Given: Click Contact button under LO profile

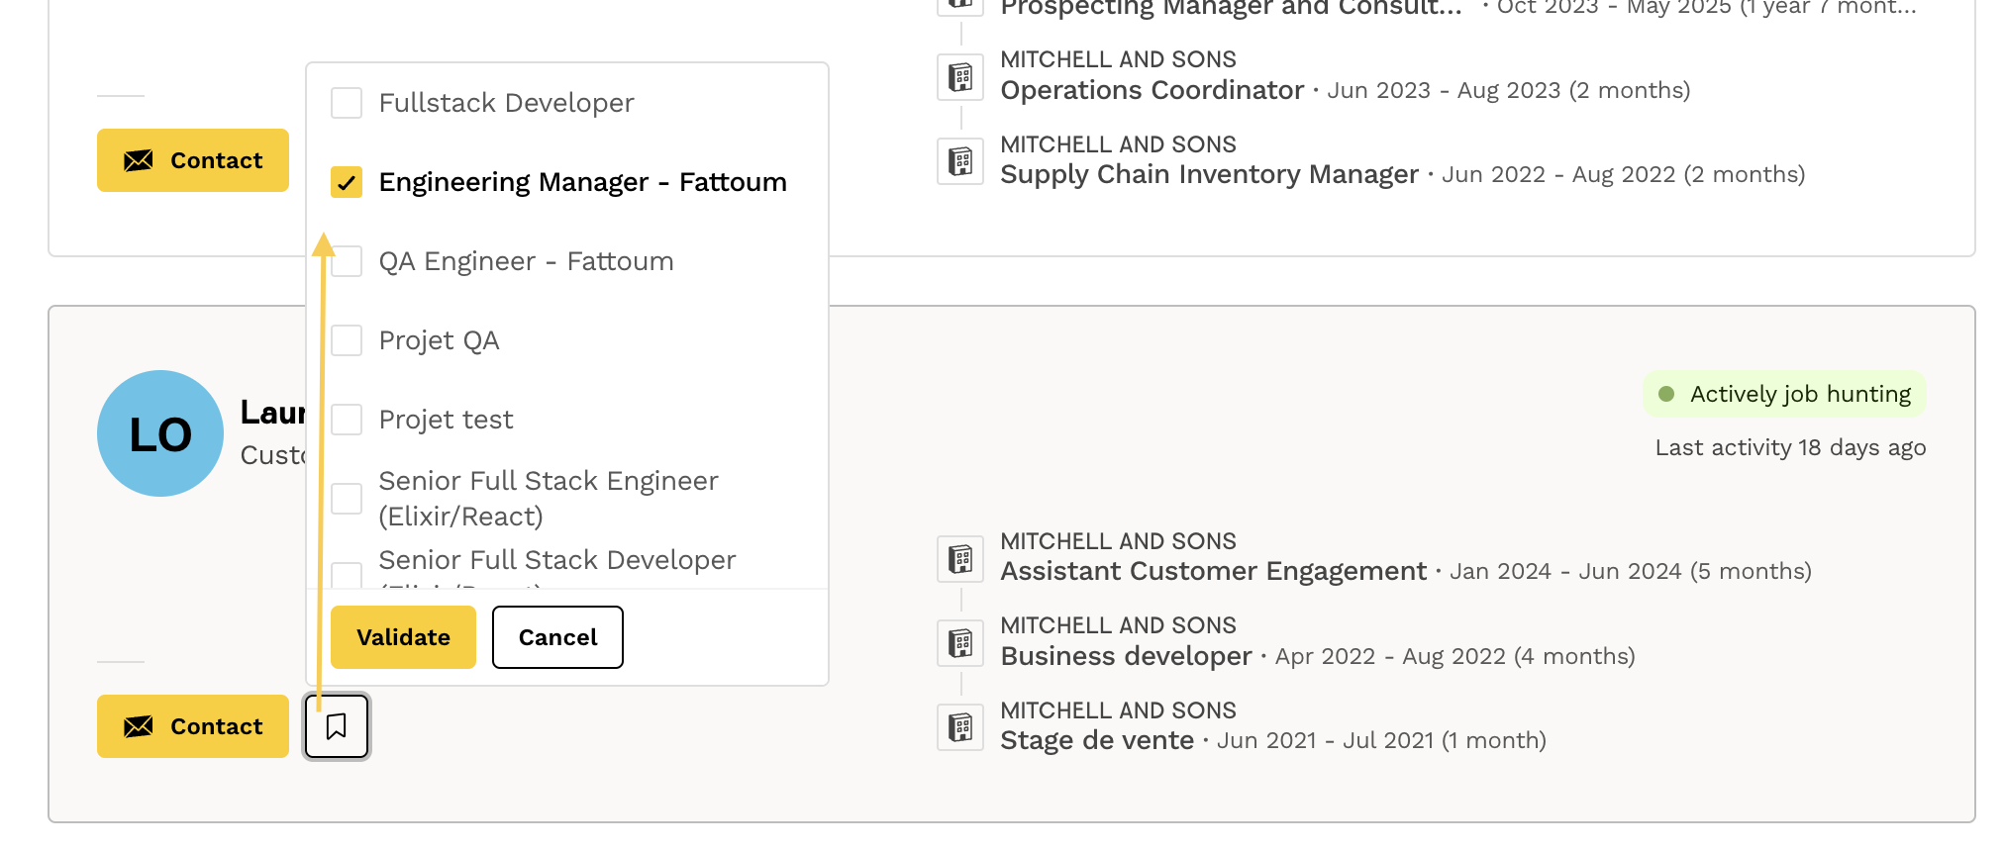Looking at the screenshot, I should point(193,726).
